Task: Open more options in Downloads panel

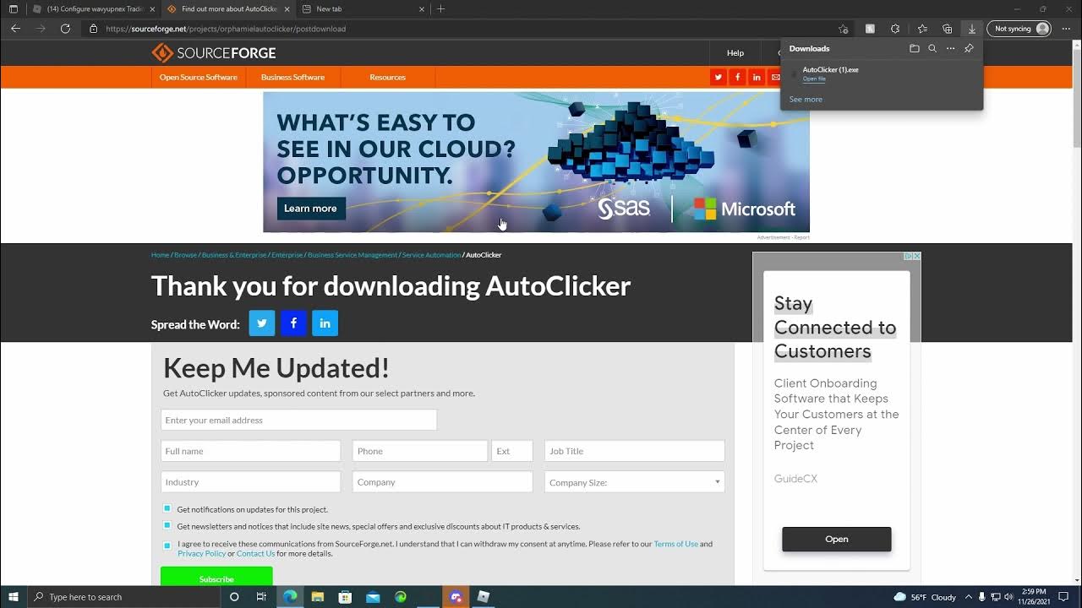Action: [950, 48]
